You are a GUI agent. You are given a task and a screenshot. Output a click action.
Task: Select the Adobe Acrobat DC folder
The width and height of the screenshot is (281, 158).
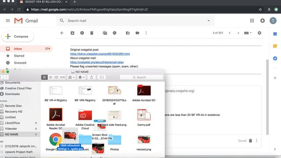[x=144, y=90]
